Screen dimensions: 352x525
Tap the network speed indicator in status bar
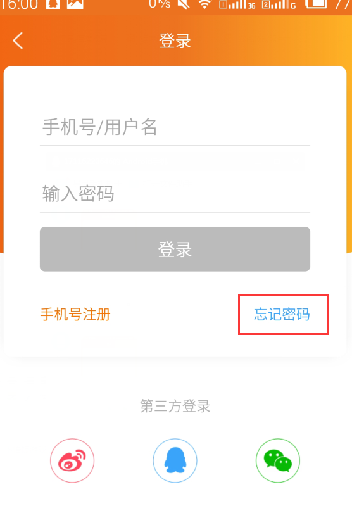click(160, 4)
